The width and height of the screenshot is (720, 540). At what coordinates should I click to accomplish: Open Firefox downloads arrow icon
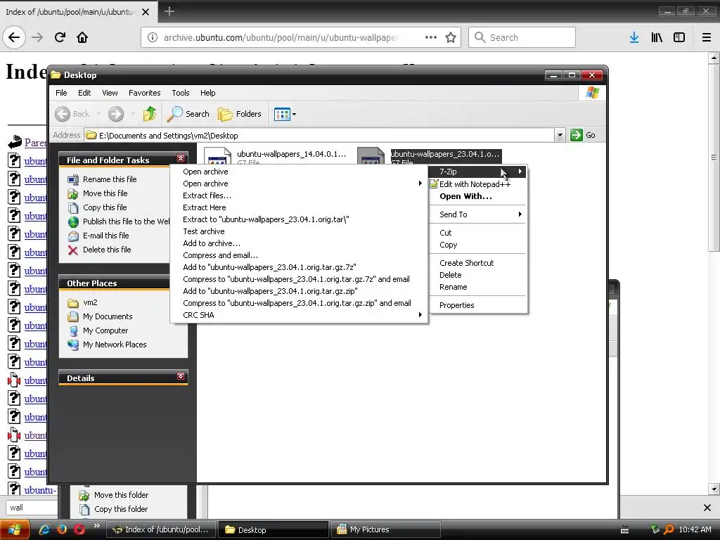[x=634, y=37]
